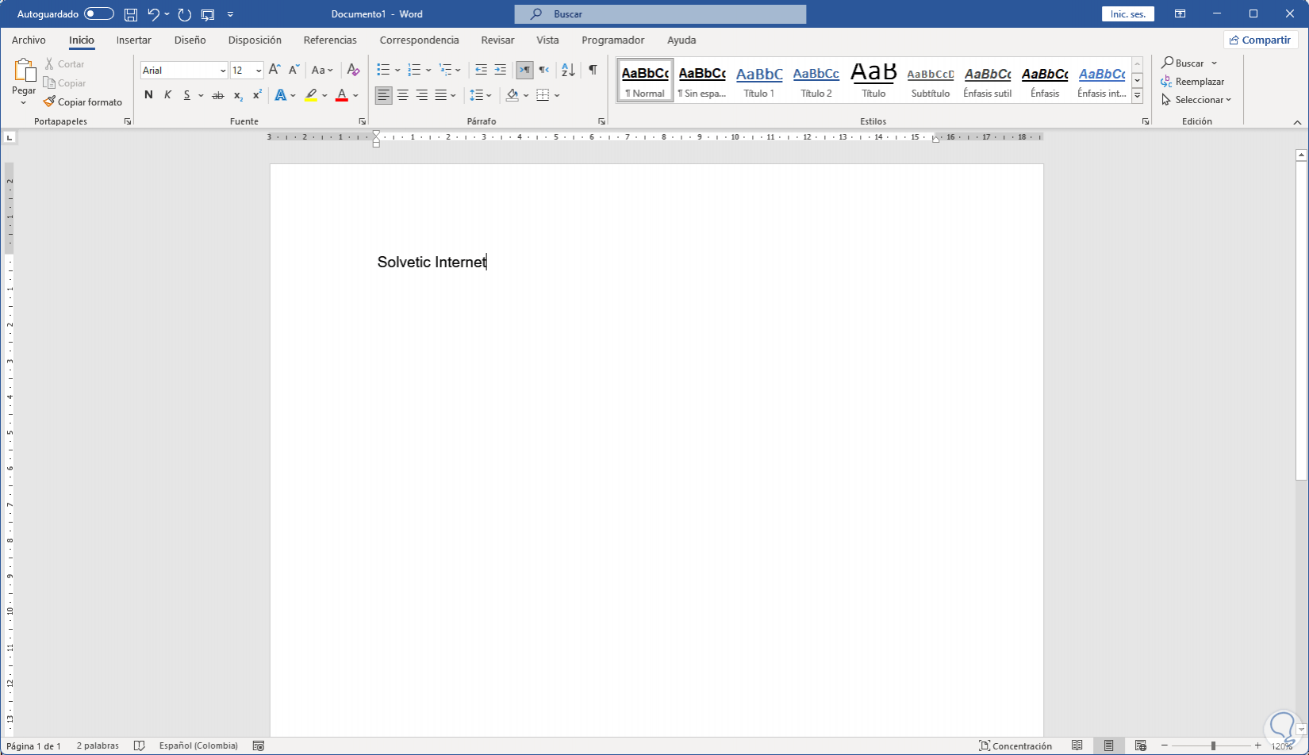Image resolution: width=1309 pixels, height=755 pixels.
Task: Click the zoom slider handle
Action: pyautogui.click(x=1213, y=745)
